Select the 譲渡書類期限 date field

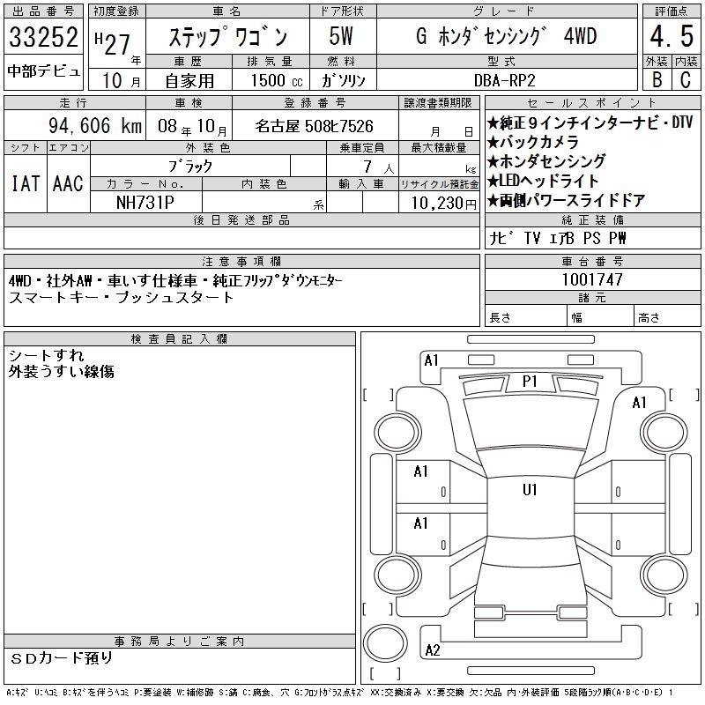pos(439,126)
